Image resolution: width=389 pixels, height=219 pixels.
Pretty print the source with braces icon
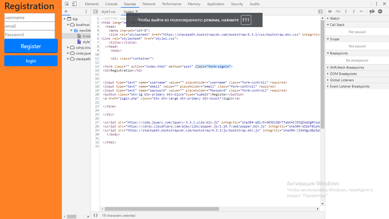tap(96, 216)
